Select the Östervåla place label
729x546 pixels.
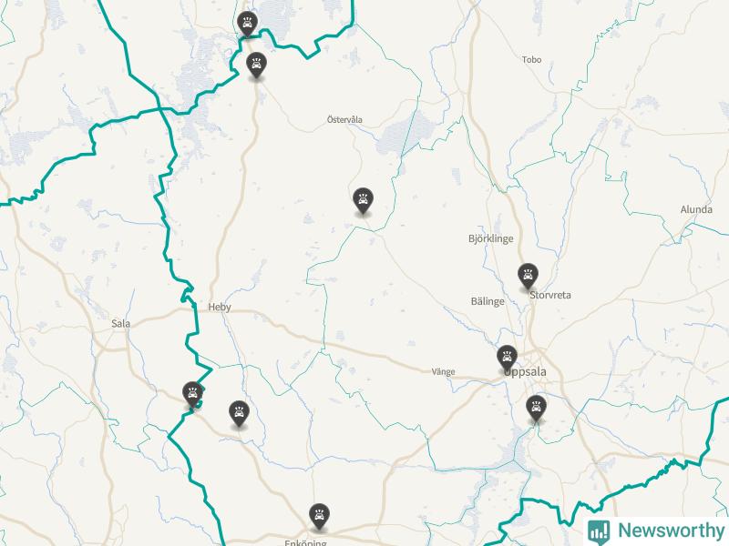344,119
